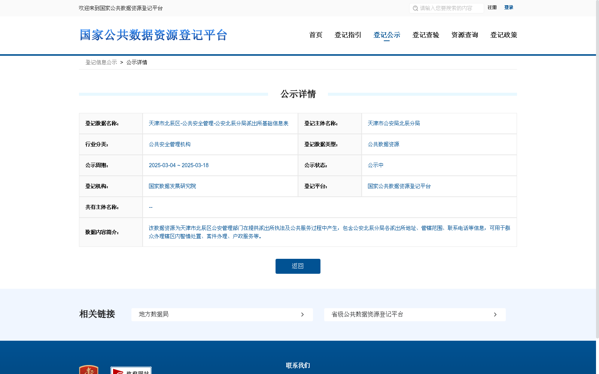The width and height of the screenshot is (599, 374).
Task: Click the 公共安全管理机构 industry value
Action: pyautogui.click(x=170, y=144)
